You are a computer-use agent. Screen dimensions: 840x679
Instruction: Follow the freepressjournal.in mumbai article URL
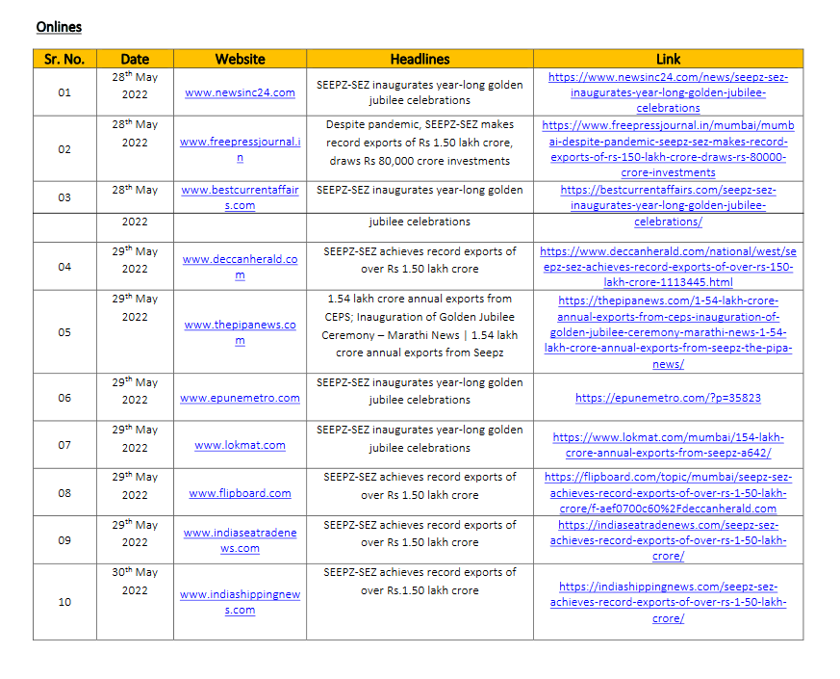coord(668,148)
